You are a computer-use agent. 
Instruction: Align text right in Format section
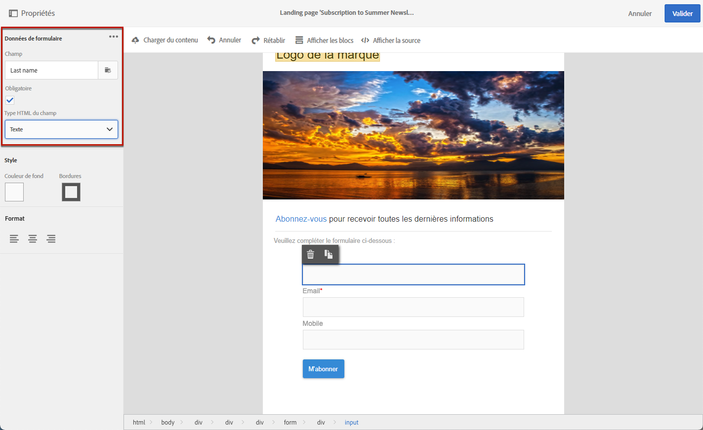pyautogui.click(x=51, y=239)
